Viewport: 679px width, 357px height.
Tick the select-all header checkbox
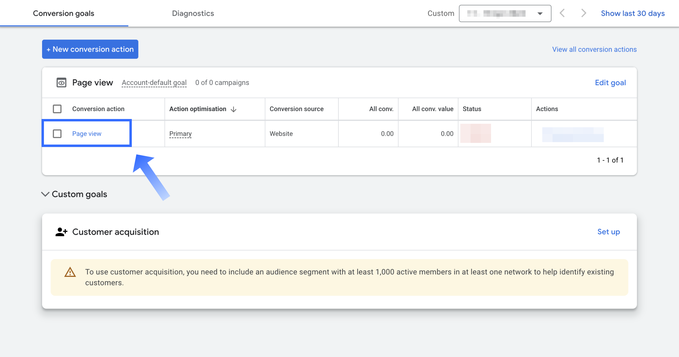click(x=57, y=109)
